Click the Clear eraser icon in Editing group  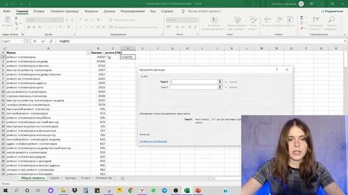tap(302, 28)
